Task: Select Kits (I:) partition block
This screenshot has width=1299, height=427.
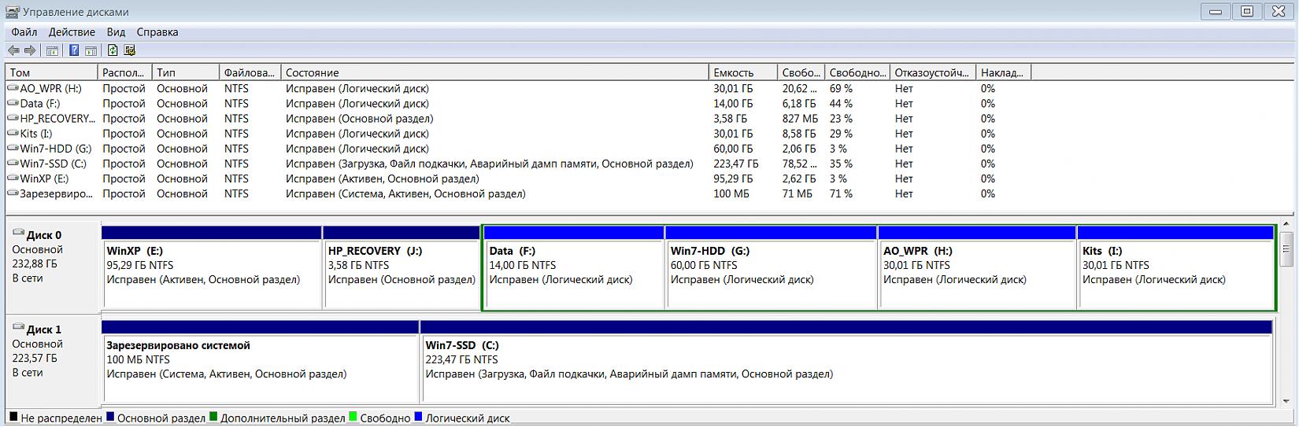Action: point(1175,267)
